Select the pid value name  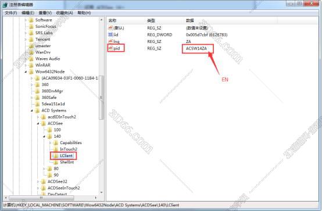(x=117, y=48)
